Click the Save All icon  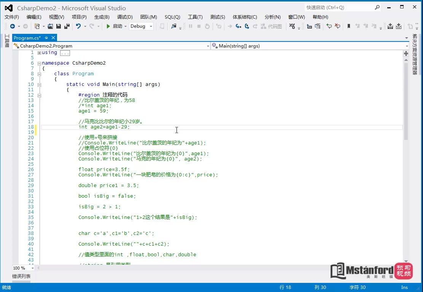pos(67,26)
